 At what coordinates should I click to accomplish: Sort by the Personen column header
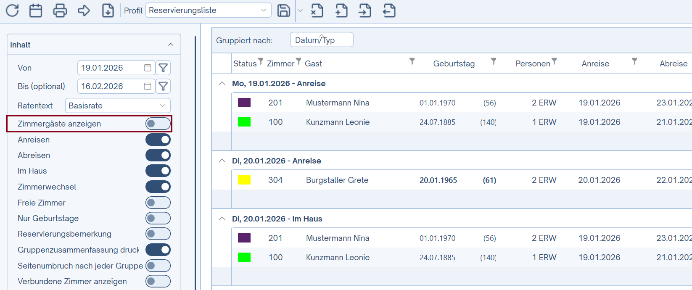533,63
